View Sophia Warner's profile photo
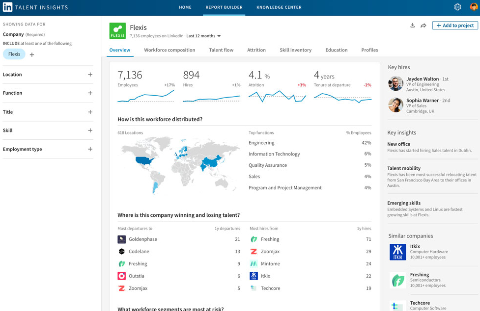Image resolution: width=480 pixels, height=311 pixels. click(395, 105)
